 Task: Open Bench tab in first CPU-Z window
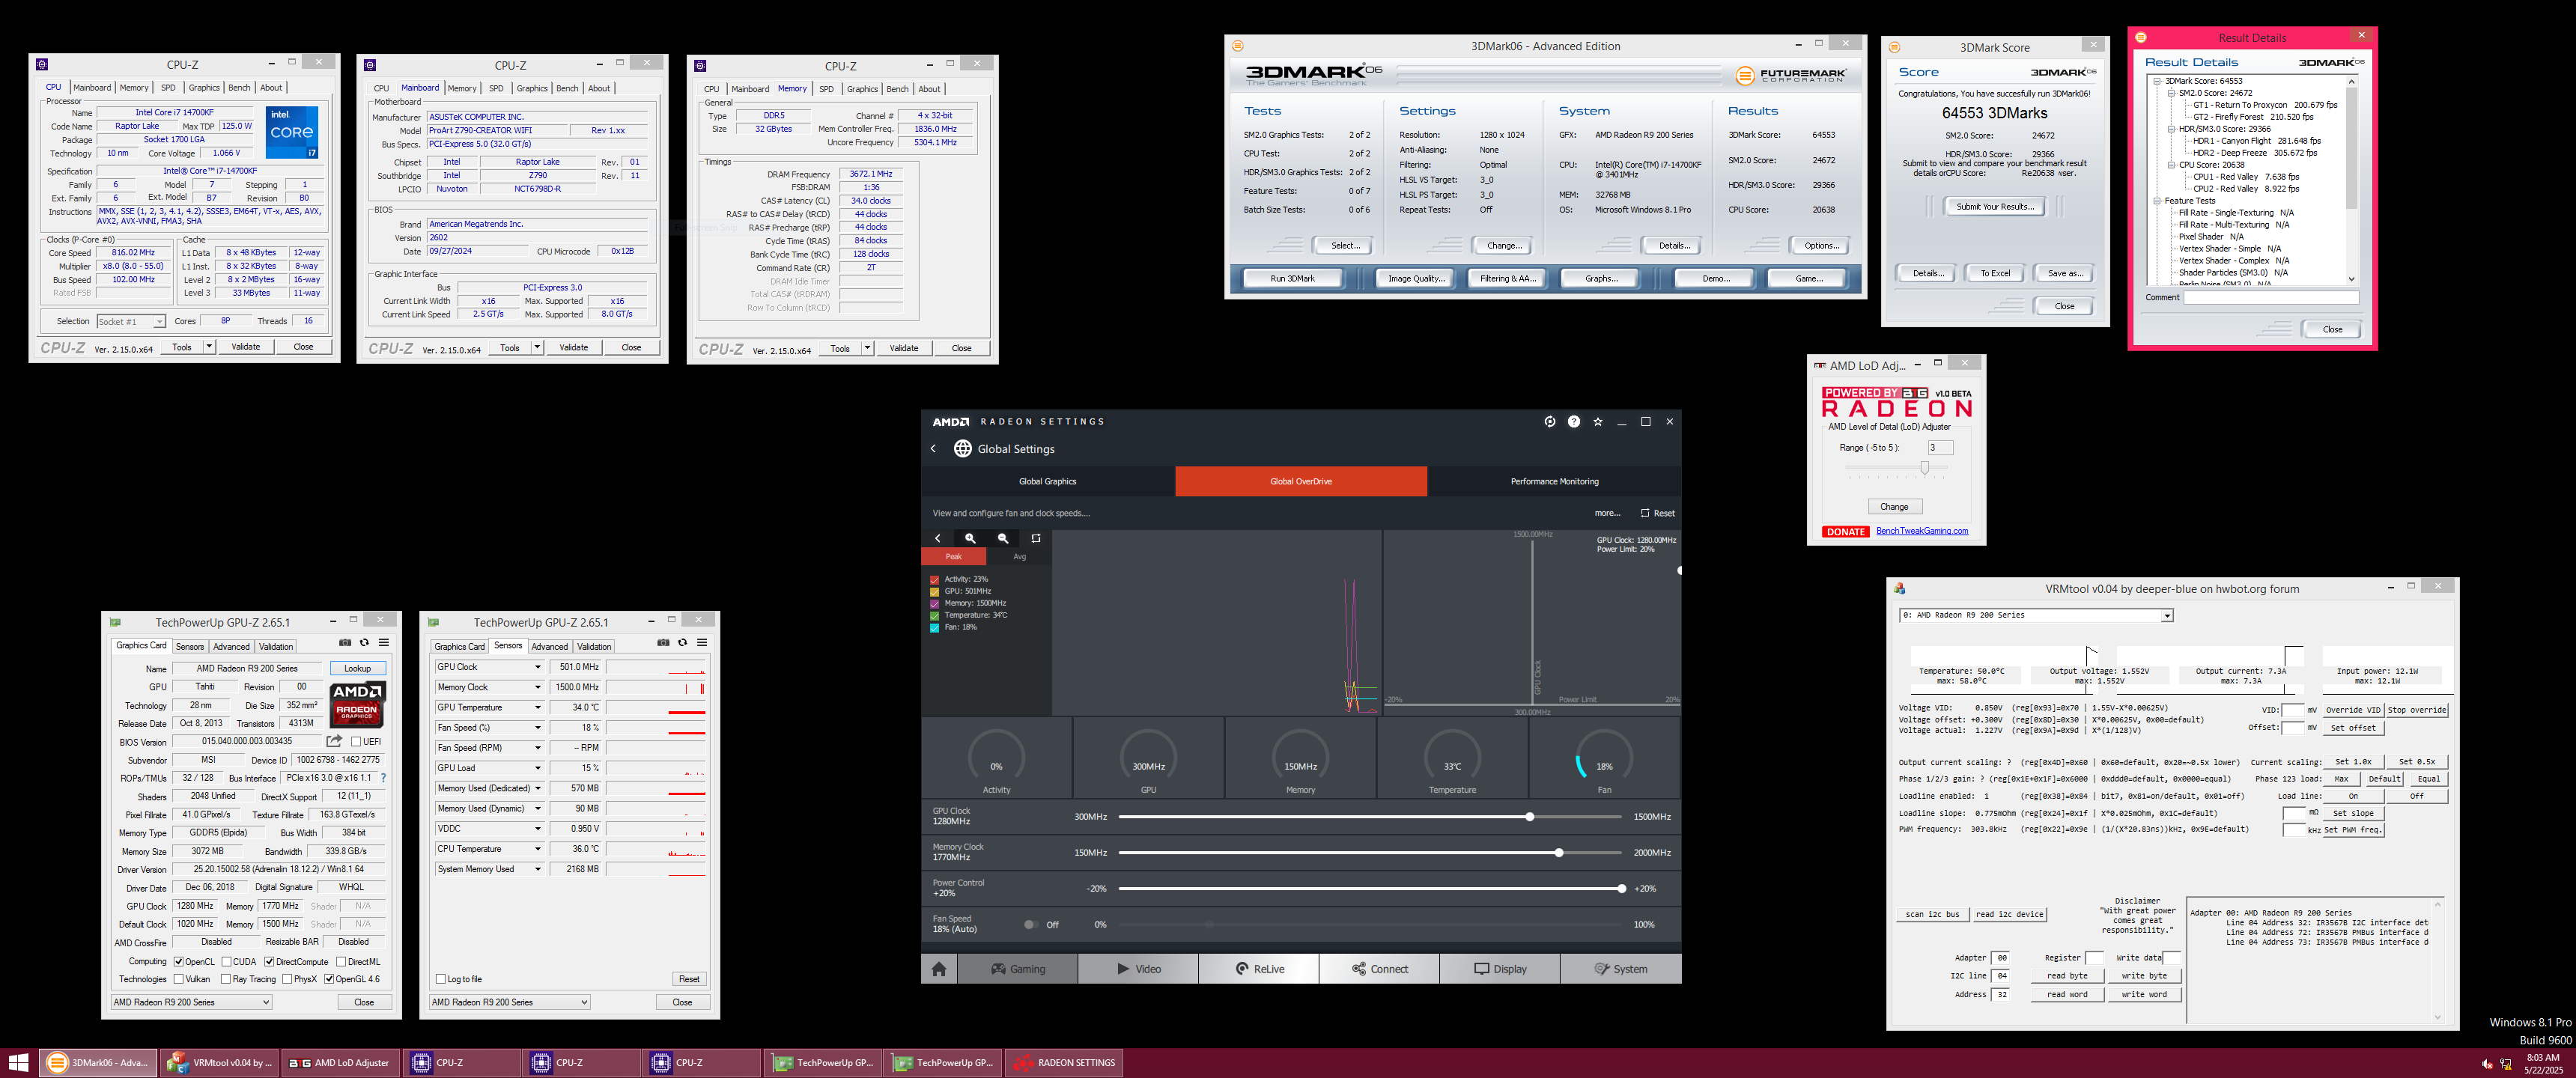(239, 87)
